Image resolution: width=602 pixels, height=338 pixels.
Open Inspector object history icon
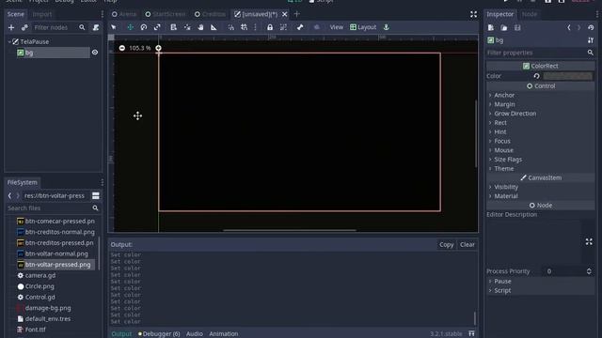(591, 27)
